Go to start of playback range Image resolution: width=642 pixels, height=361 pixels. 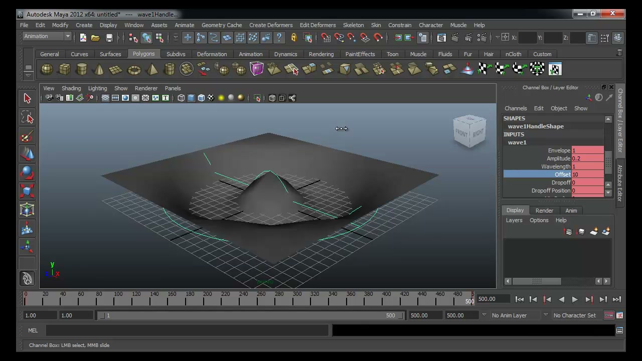[520, 299]
